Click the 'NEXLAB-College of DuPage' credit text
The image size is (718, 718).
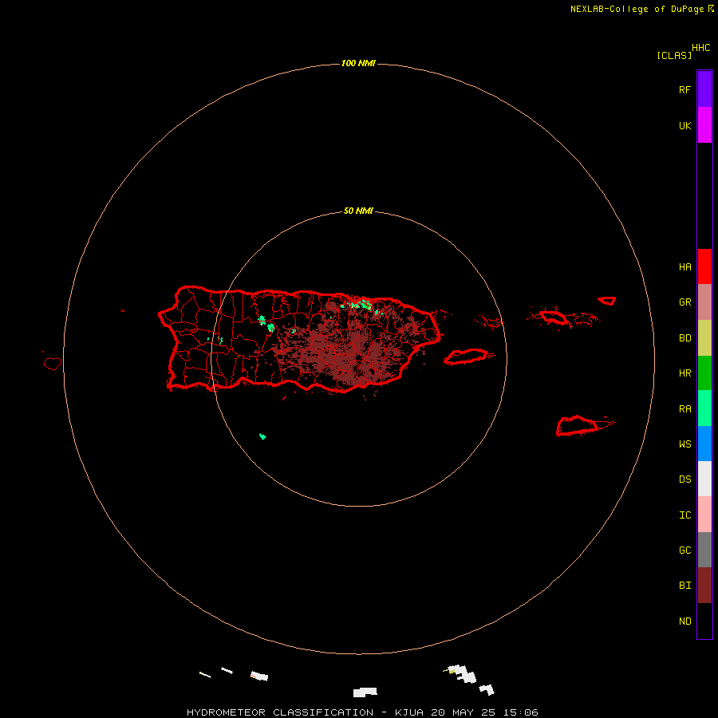click(x=637, y=9)
